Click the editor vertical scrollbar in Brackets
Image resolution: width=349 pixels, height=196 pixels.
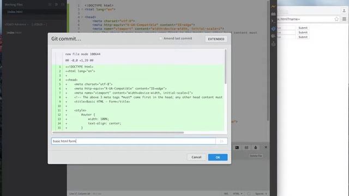[268, 60]
